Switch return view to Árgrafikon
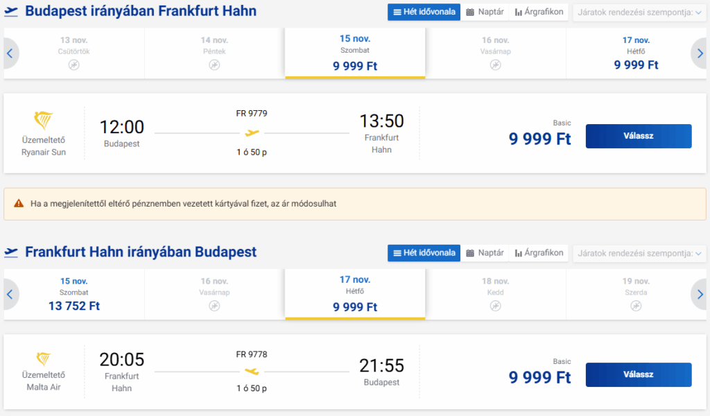The image size is (710, 416). click(x=539, y=253)
